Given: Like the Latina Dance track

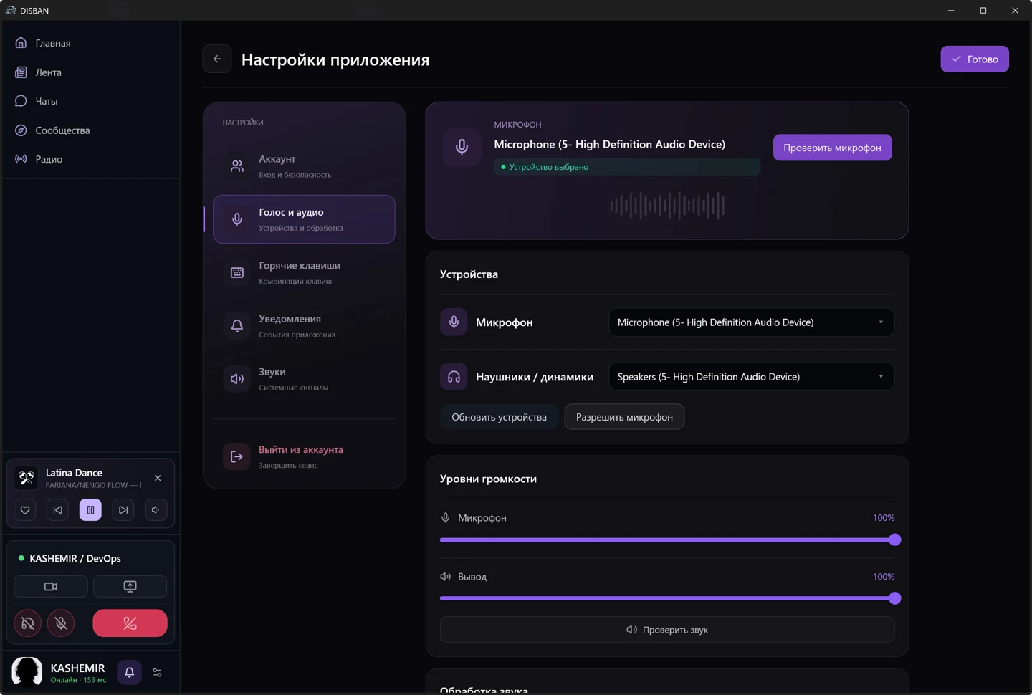Looking at the screenshot, I should coord(25,510).
